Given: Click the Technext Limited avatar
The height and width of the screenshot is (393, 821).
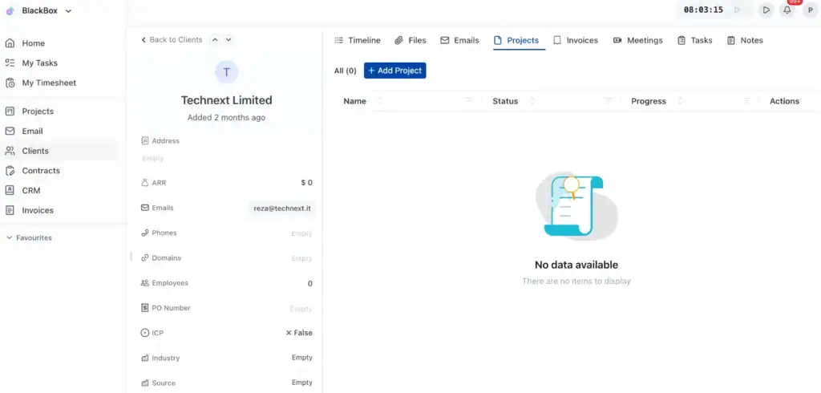Looking at the screenshot, I should (x=227, y=72).
